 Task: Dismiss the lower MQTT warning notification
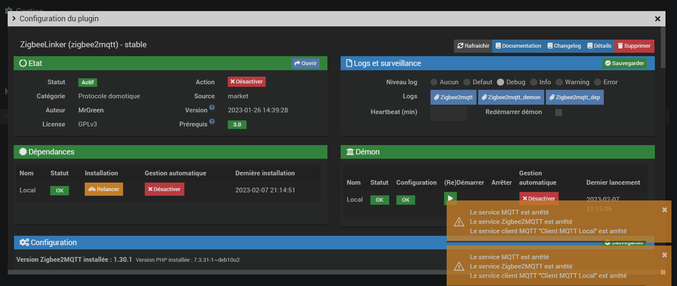[665, 255]
